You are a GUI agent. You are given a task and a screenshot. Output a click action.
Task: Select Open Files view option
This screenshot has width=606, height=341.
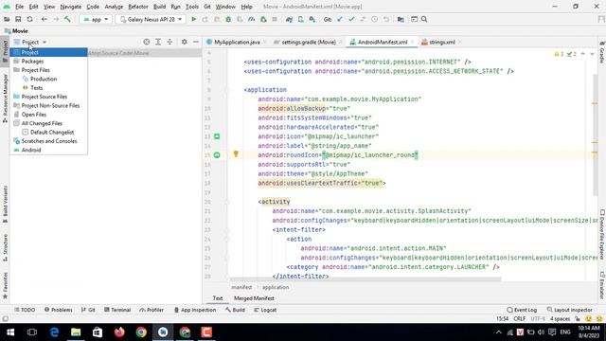(48, 115)
